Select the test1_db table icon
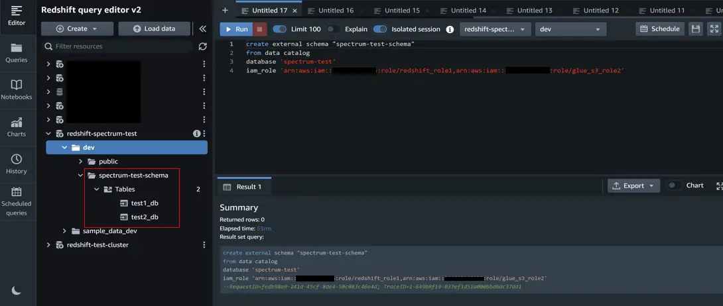 tap(124, 203)
